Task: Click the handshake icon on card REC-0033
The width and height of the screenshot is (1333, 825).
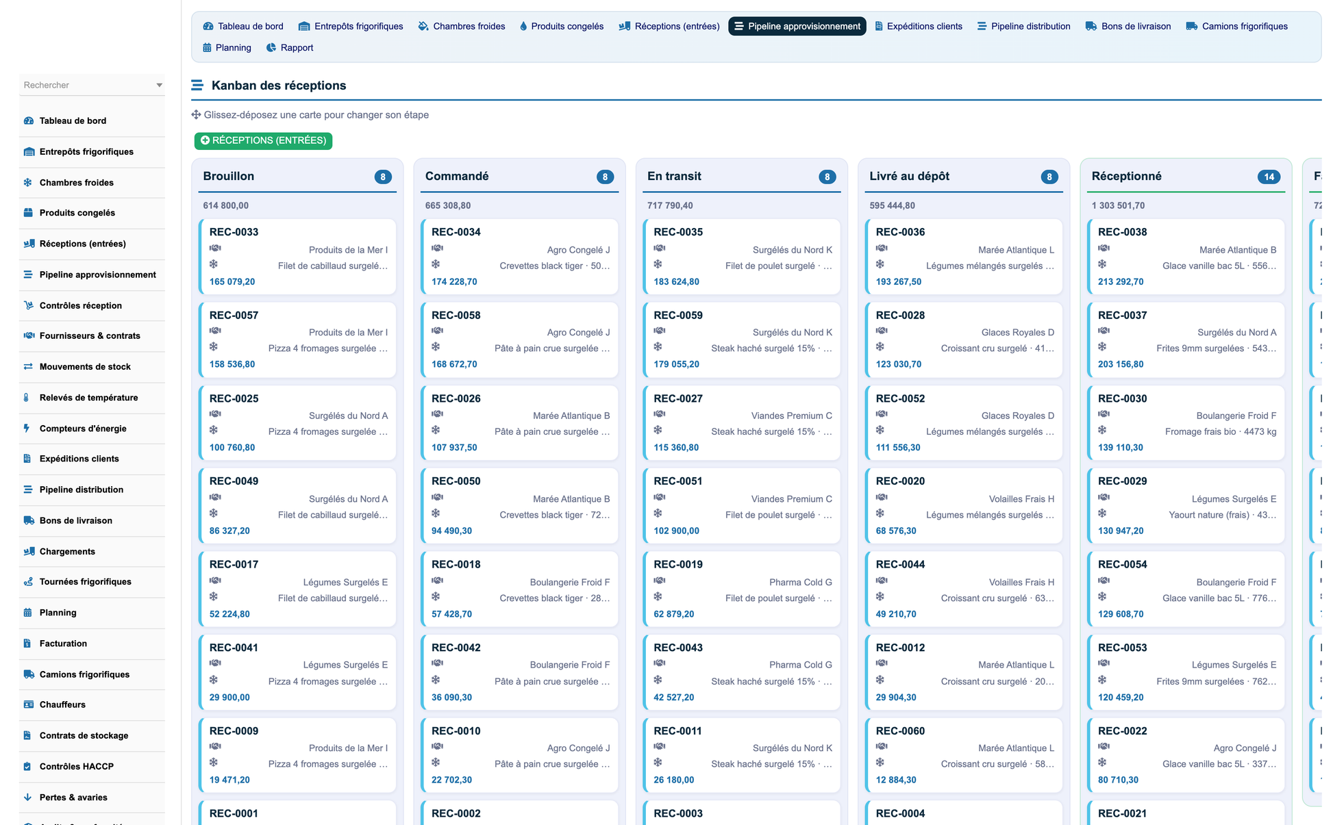Action: pos(215,249)
